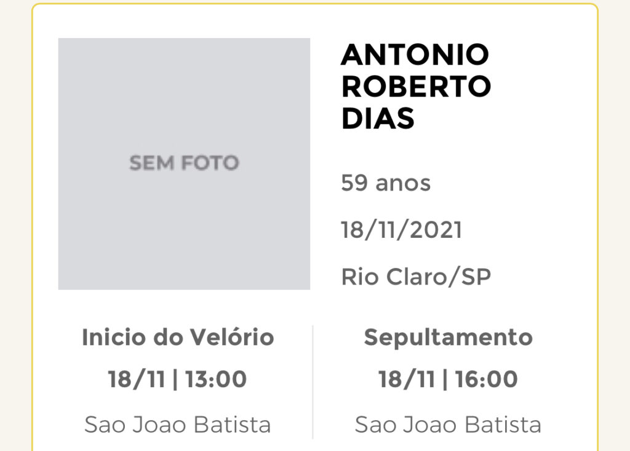Click the word ANTONIO in the title
Viewport: 630px width, 451px height.
click(x=415, y=55)
